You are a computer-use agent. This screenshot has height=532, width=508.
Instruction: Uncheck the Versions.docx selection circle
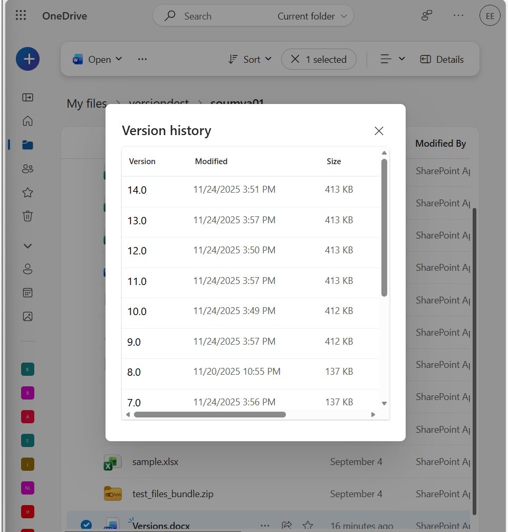point(86,525)
